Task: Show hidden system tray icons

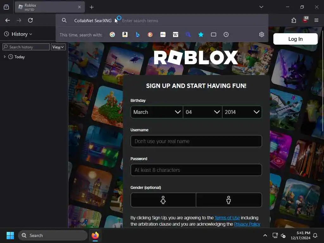Action: [x=265, y=235]
